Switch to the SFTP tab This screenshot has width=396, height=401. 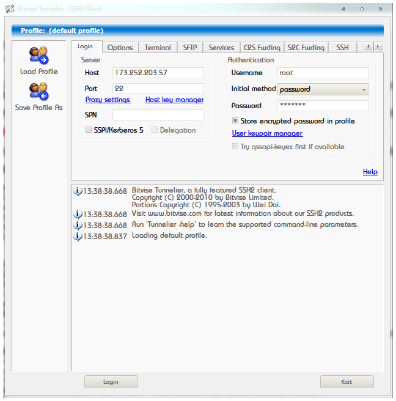pos(190,48)
